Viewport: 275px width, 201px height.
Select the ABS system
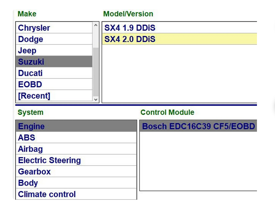tap(76, 138)
